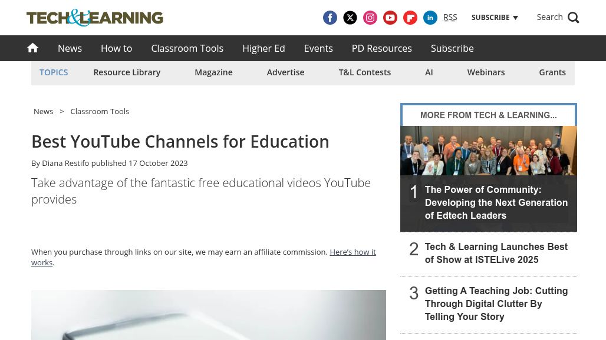Click the Search text field in header

549,17
